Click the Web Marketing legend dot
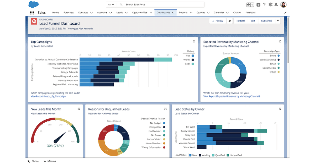The width and height of the screenshot is (315, 165). click(279, 60)
